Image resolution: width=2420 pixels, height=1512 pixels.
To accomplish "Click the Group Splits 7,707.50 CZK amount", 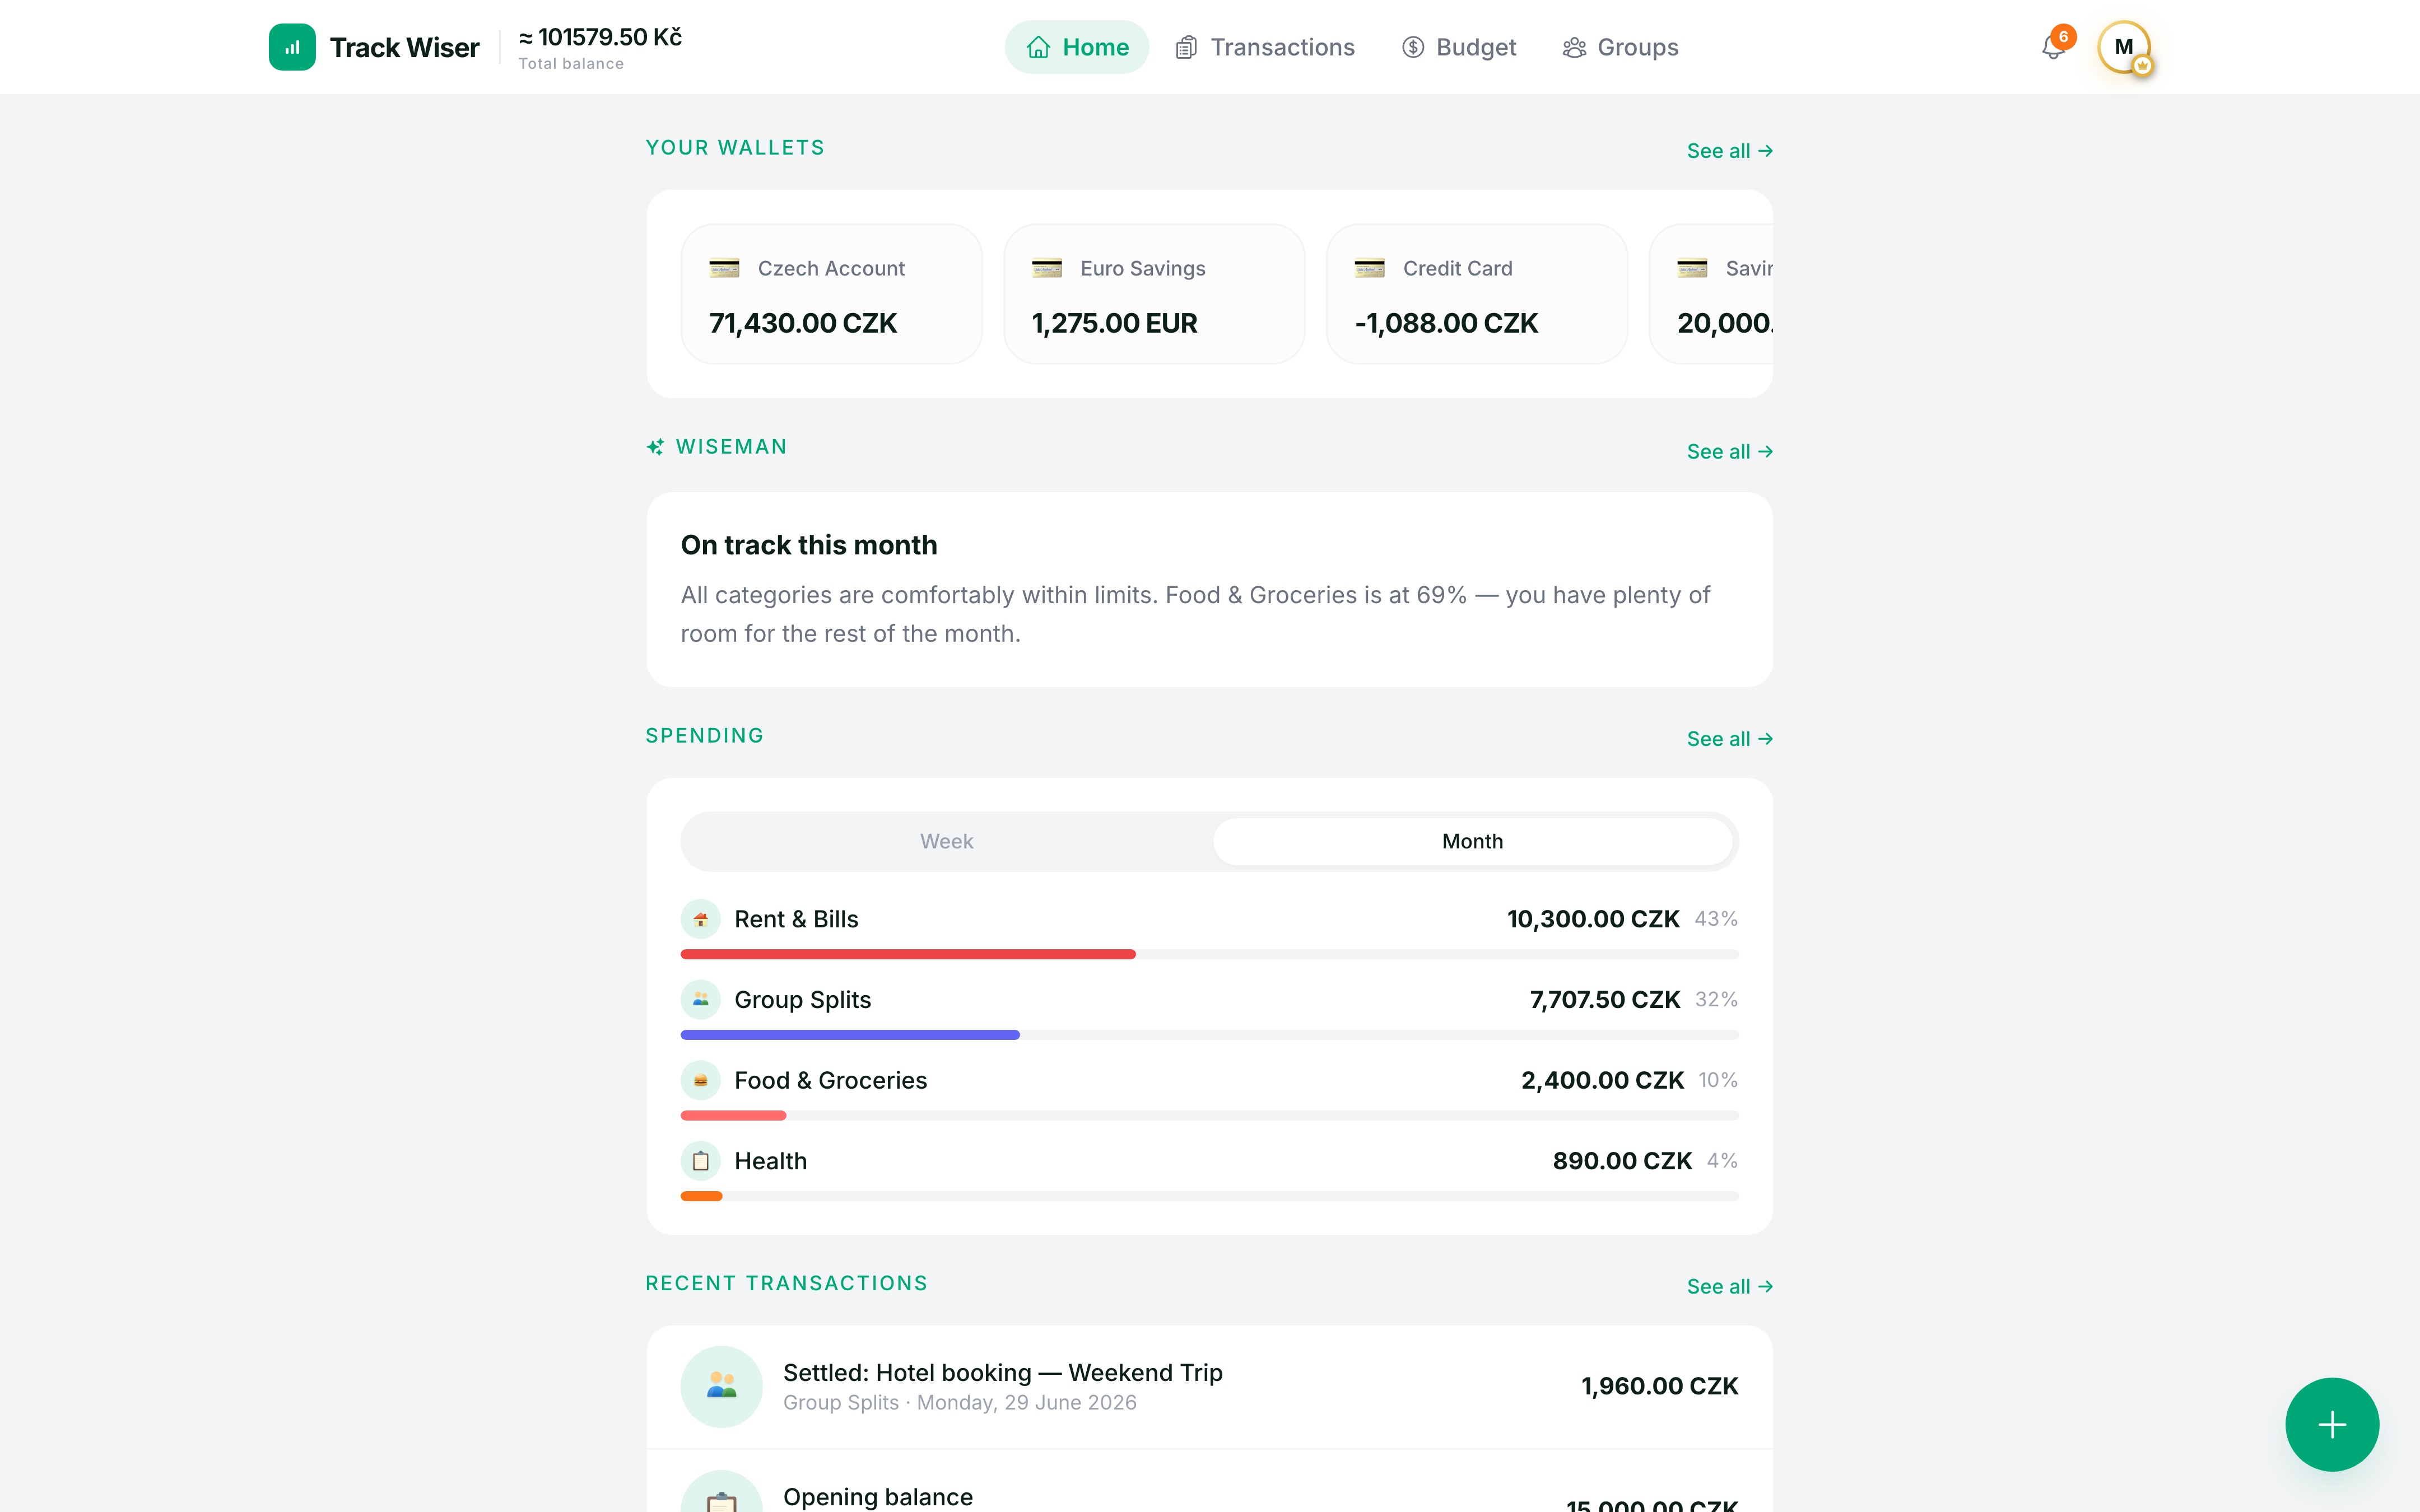I will tap(1605, 1000).
